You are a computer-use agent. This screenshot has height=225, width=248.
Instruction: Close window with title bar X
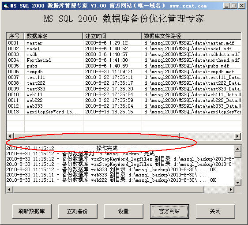[x=242, y=6]
